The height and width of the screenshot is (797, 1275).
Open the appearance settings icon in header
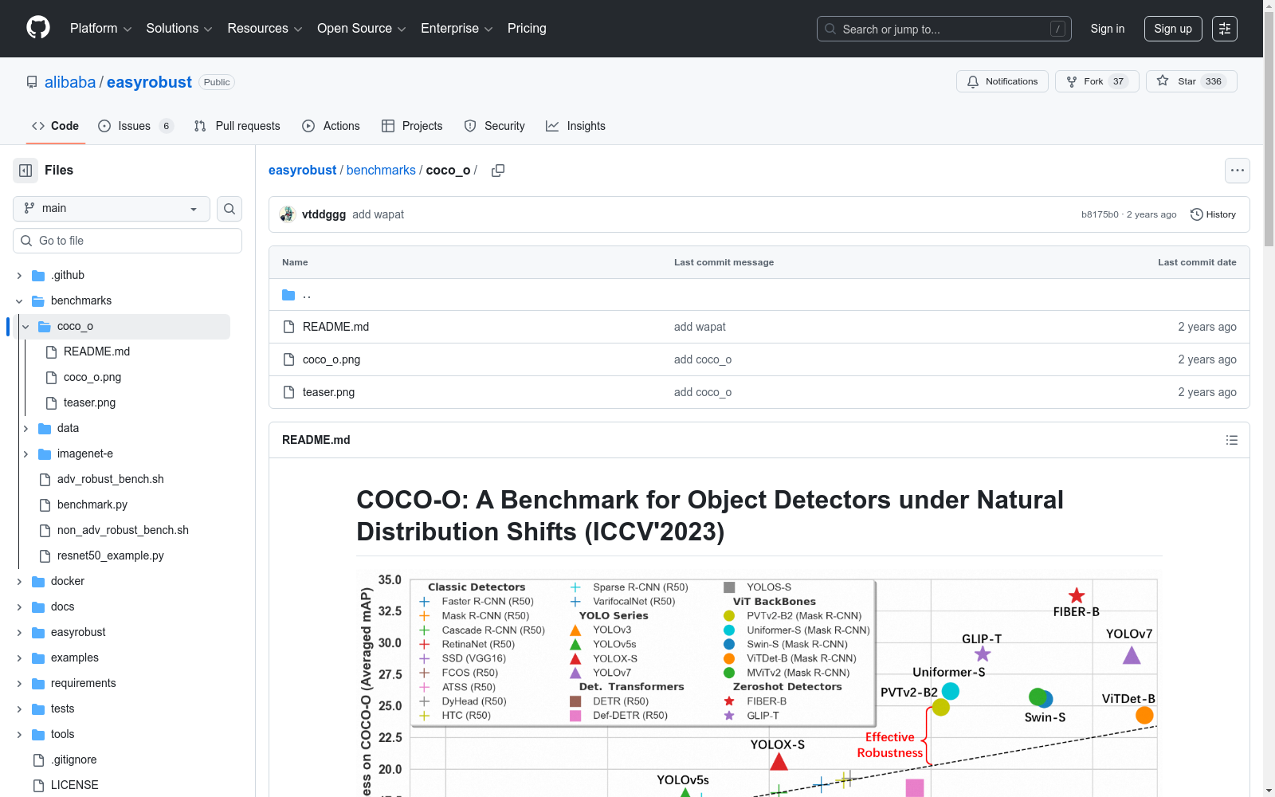point(1225,29)
